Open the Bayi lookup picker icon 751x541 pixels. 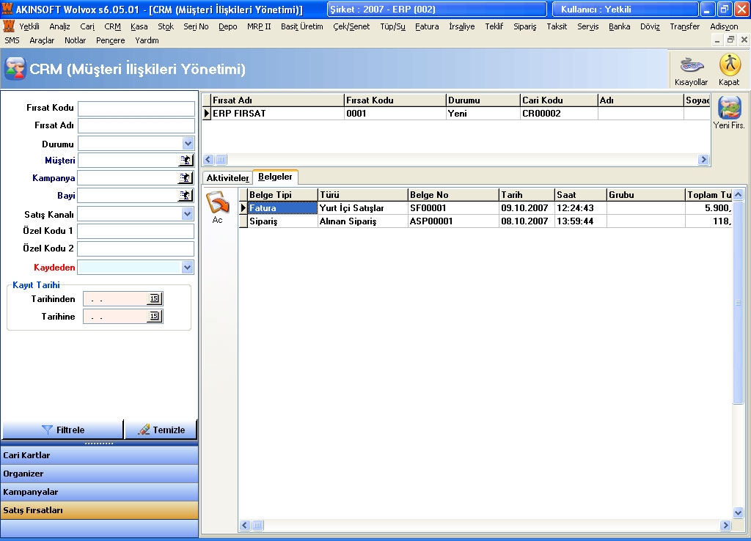click(x=186, y=195)
